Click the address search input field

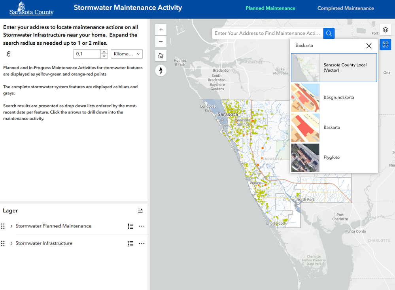(x=268, y=33)
